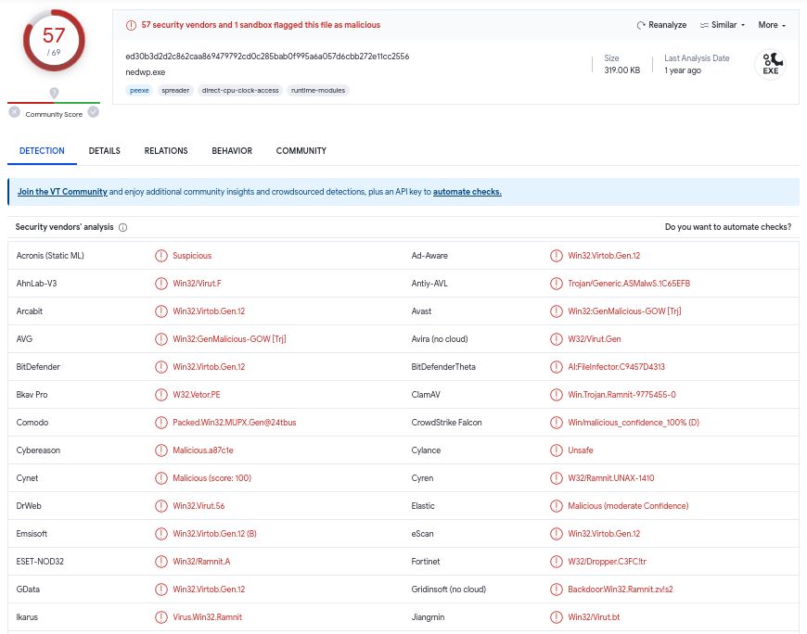Click the red alert icon in malicious banner
The width and height of the screenshot is (807, 634).
pos(132,25)
